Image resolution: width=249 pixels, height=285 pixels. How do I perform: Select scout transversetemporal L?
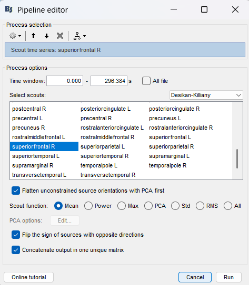(39, 175)
